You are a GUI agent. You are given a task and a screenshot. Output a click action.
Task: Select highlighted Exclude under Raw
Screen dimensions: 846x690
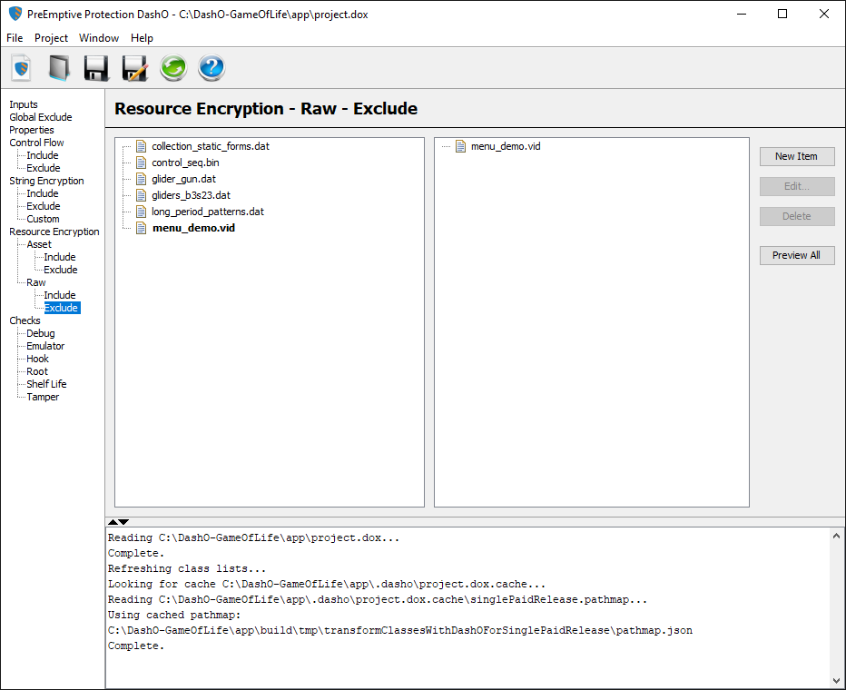point(62,308)
